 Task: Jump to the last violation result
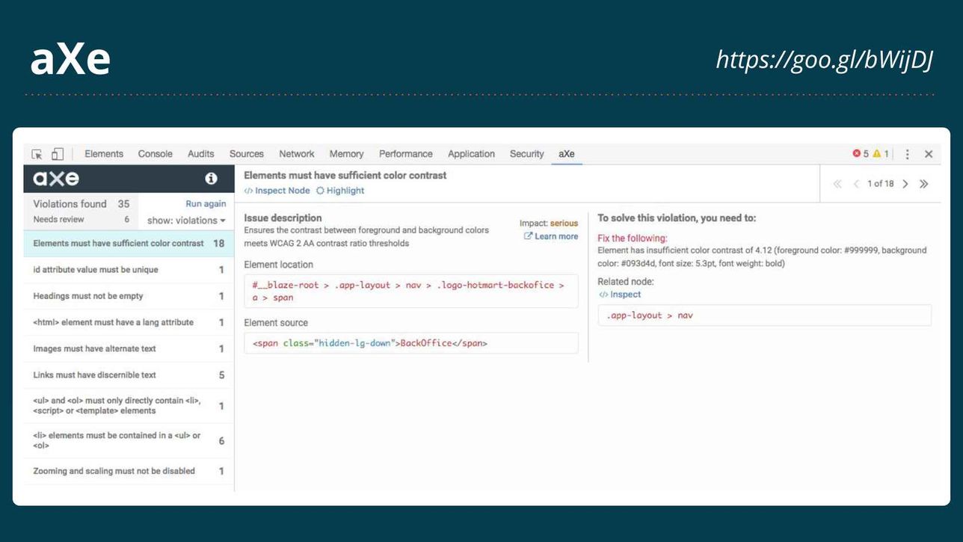924,184
